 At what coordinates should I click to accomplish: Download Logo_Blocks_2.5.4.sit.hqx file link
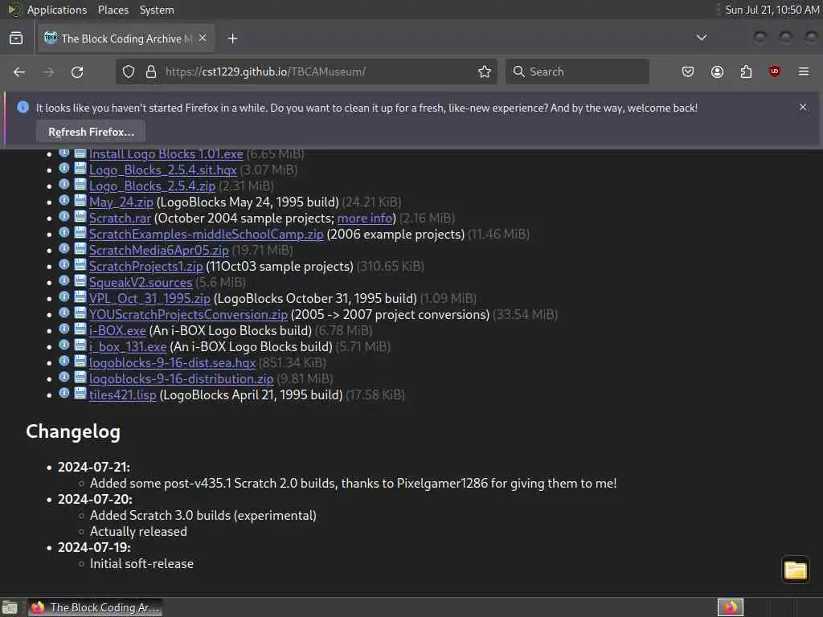(x=162, y=170)
